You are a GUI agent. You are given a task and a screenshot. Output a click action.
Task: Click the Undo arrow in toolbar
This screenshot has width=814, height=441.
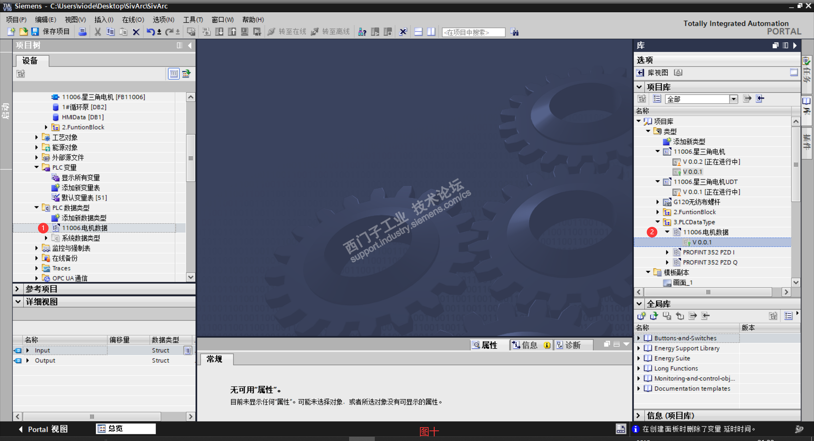[150, 32]
